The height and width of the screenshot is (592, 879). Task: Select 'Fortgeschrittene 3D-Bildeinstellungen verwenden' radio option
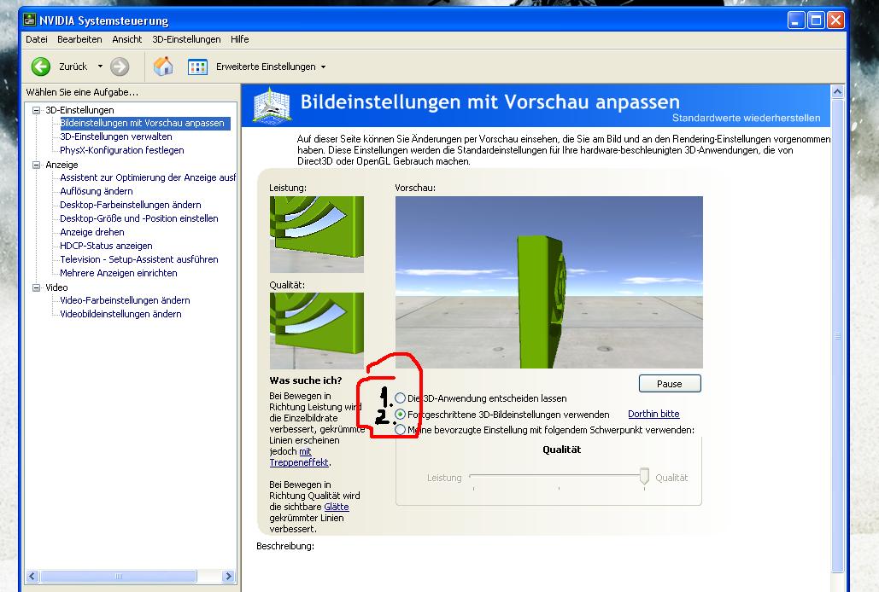401,414
